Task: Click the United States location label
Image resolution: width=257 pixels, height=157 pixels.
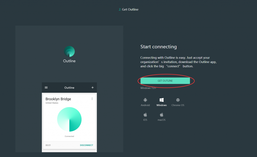Action: point(52,103)
